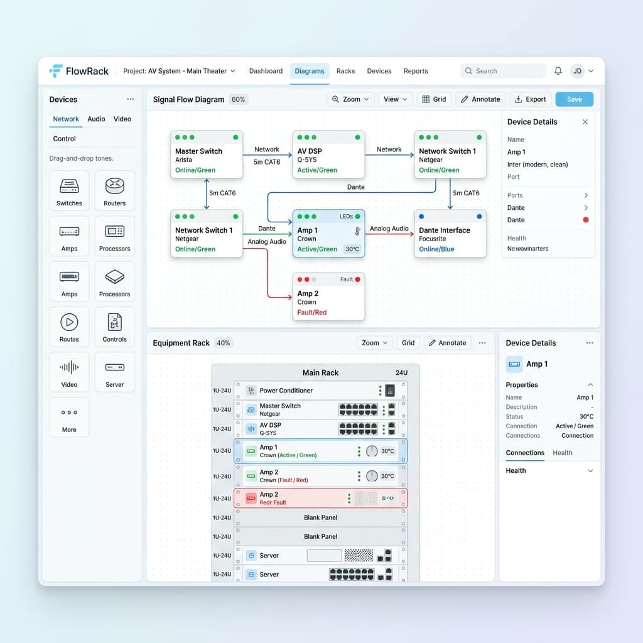
Task: Click the Save button
Action: click(574, 99)
